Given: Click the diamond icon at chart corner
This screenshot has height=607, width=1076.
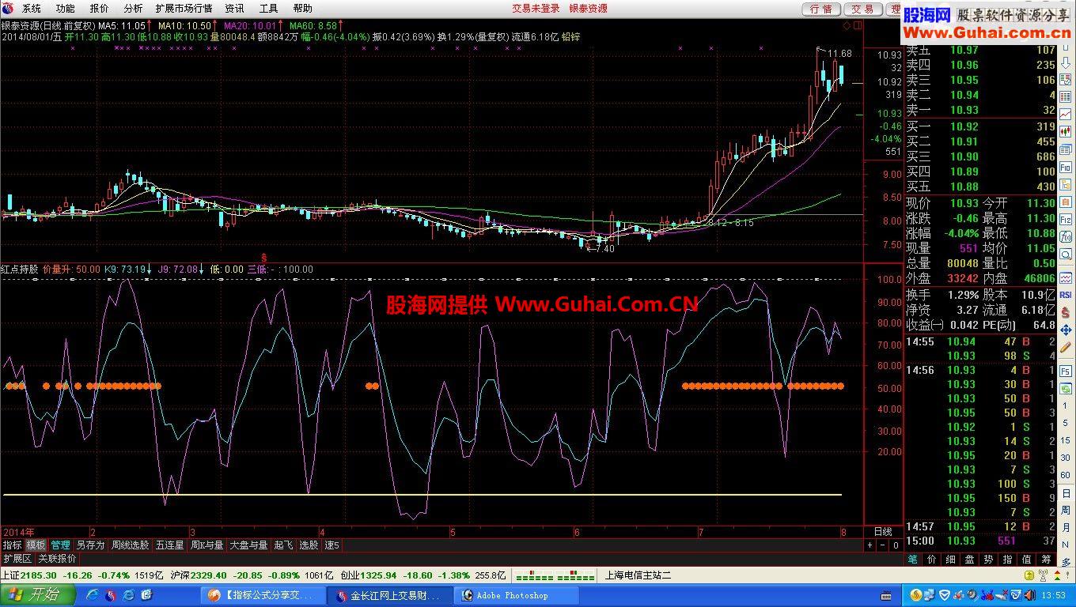Looking at the screenshot, I should click(x=847, y=26).
